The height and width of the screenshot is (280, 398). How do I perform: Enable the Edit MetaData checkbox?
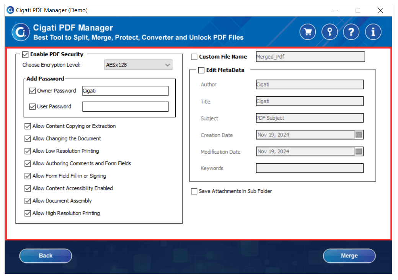point(201,70)
